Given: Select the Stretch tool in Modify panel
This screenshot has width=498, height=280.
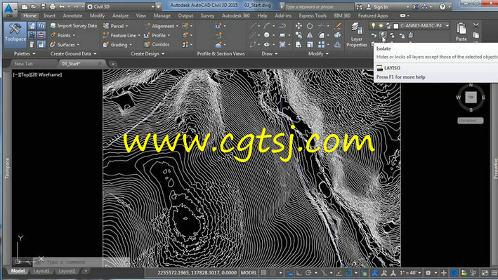Looking at the screenshot, I should pos(299,45).
